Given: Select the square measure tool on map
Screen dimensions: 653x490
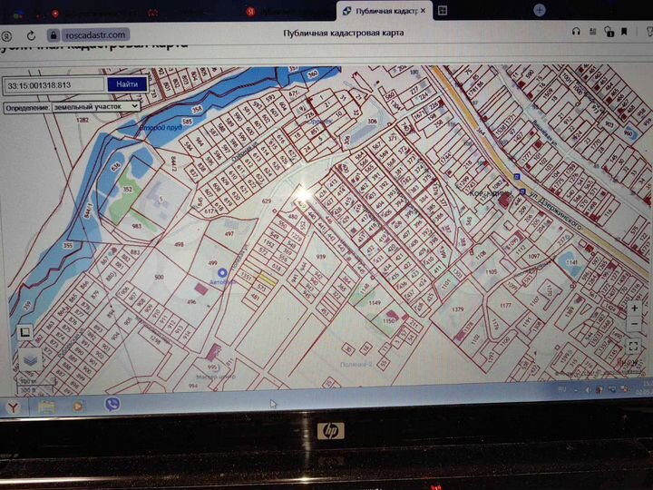Looking at the screenshot, I should point(25,332).
